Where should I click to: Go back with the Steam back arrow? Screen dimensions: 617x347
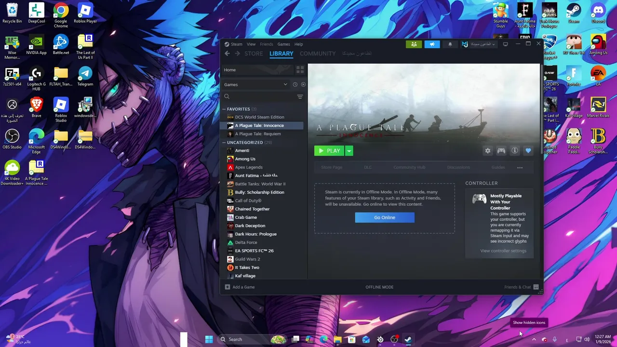pos(227,53)
